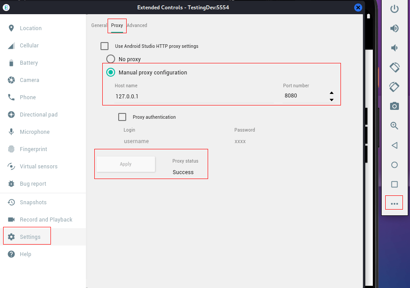
Task: Select the No proxy radio option
Action: point(111,59)
